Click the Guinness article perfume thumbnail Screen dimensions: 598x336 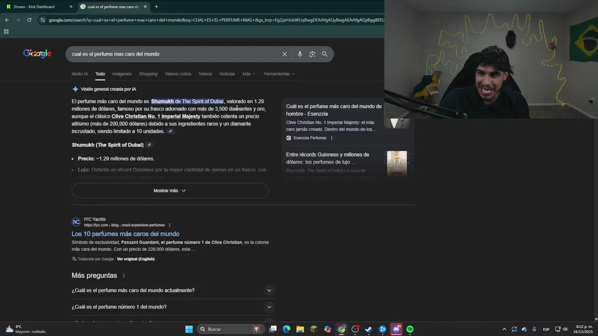pyautogui.click(x=397, y=164)
